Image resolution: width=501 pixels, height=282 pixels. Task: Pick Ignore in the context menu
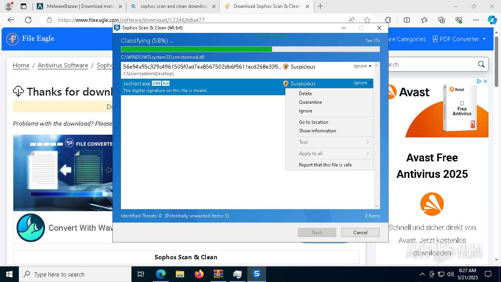(306, 111)
